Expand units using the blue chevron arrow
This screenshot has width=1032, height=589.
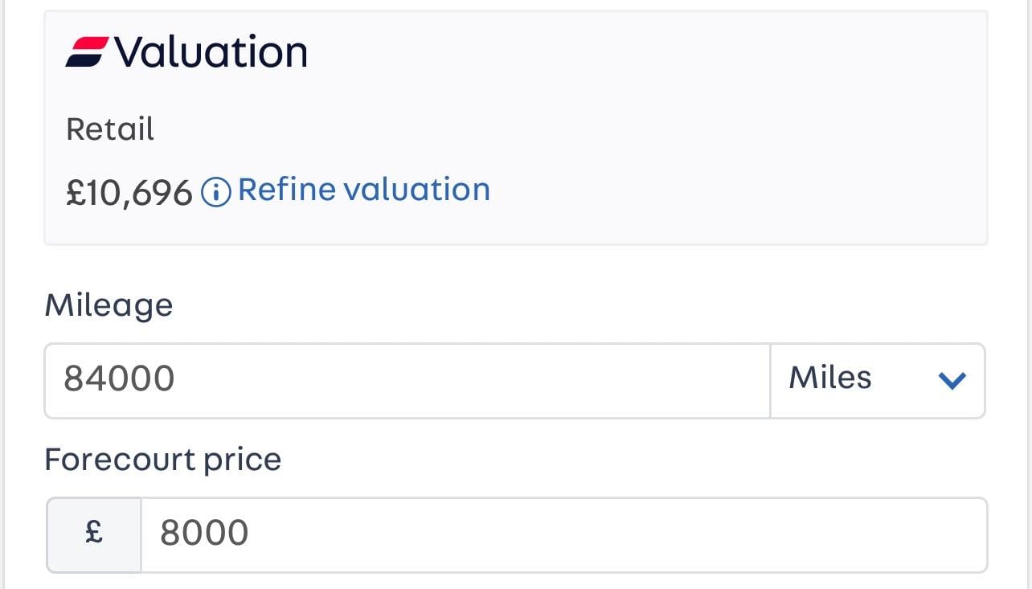pos(952,381)
